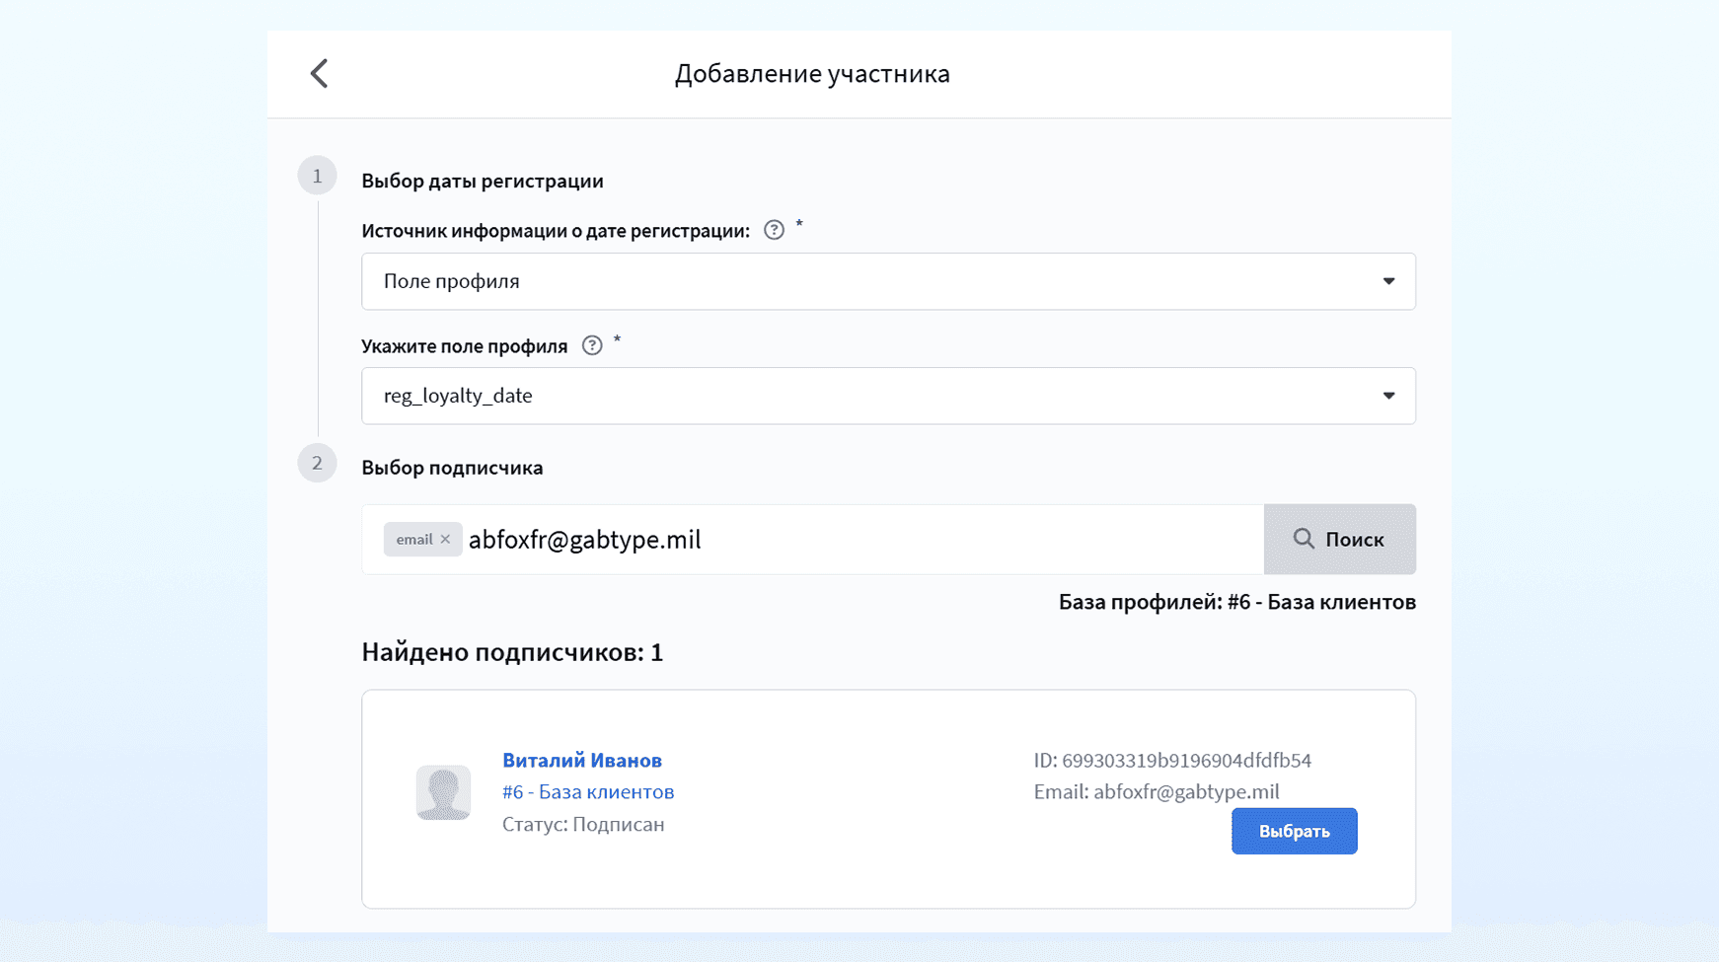This screenshot has width=1719, height=962.
Task: Click the Выбор подписчика heading
Action: point(452,468)
